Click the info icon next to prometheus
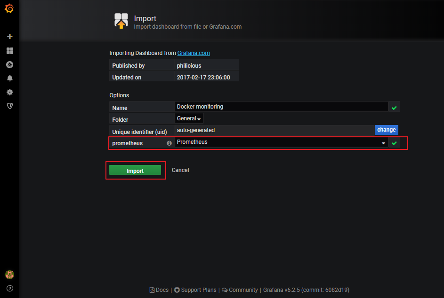Viewport: 444px width, 298px height. [x=169, y=143]
